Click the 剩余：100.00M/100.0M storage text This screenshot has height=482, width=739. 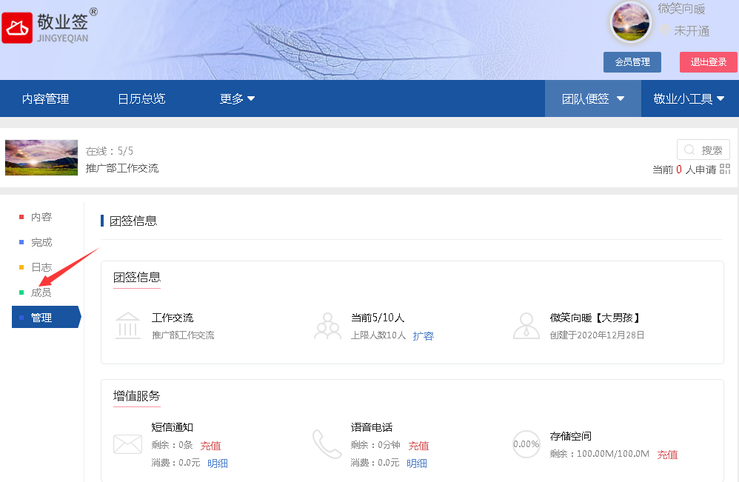pyautogui.click(x=600, y=454)
